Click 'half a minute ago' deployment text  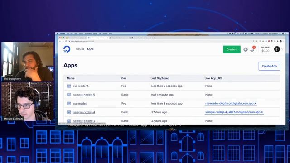coord(162,95)
